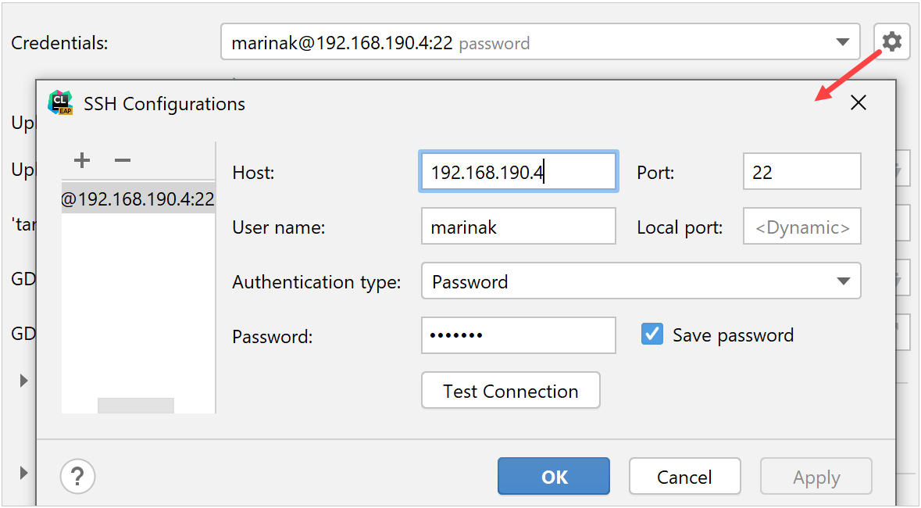921x508 pixels.
Task: Focus the Port input field
Action: 801,171
